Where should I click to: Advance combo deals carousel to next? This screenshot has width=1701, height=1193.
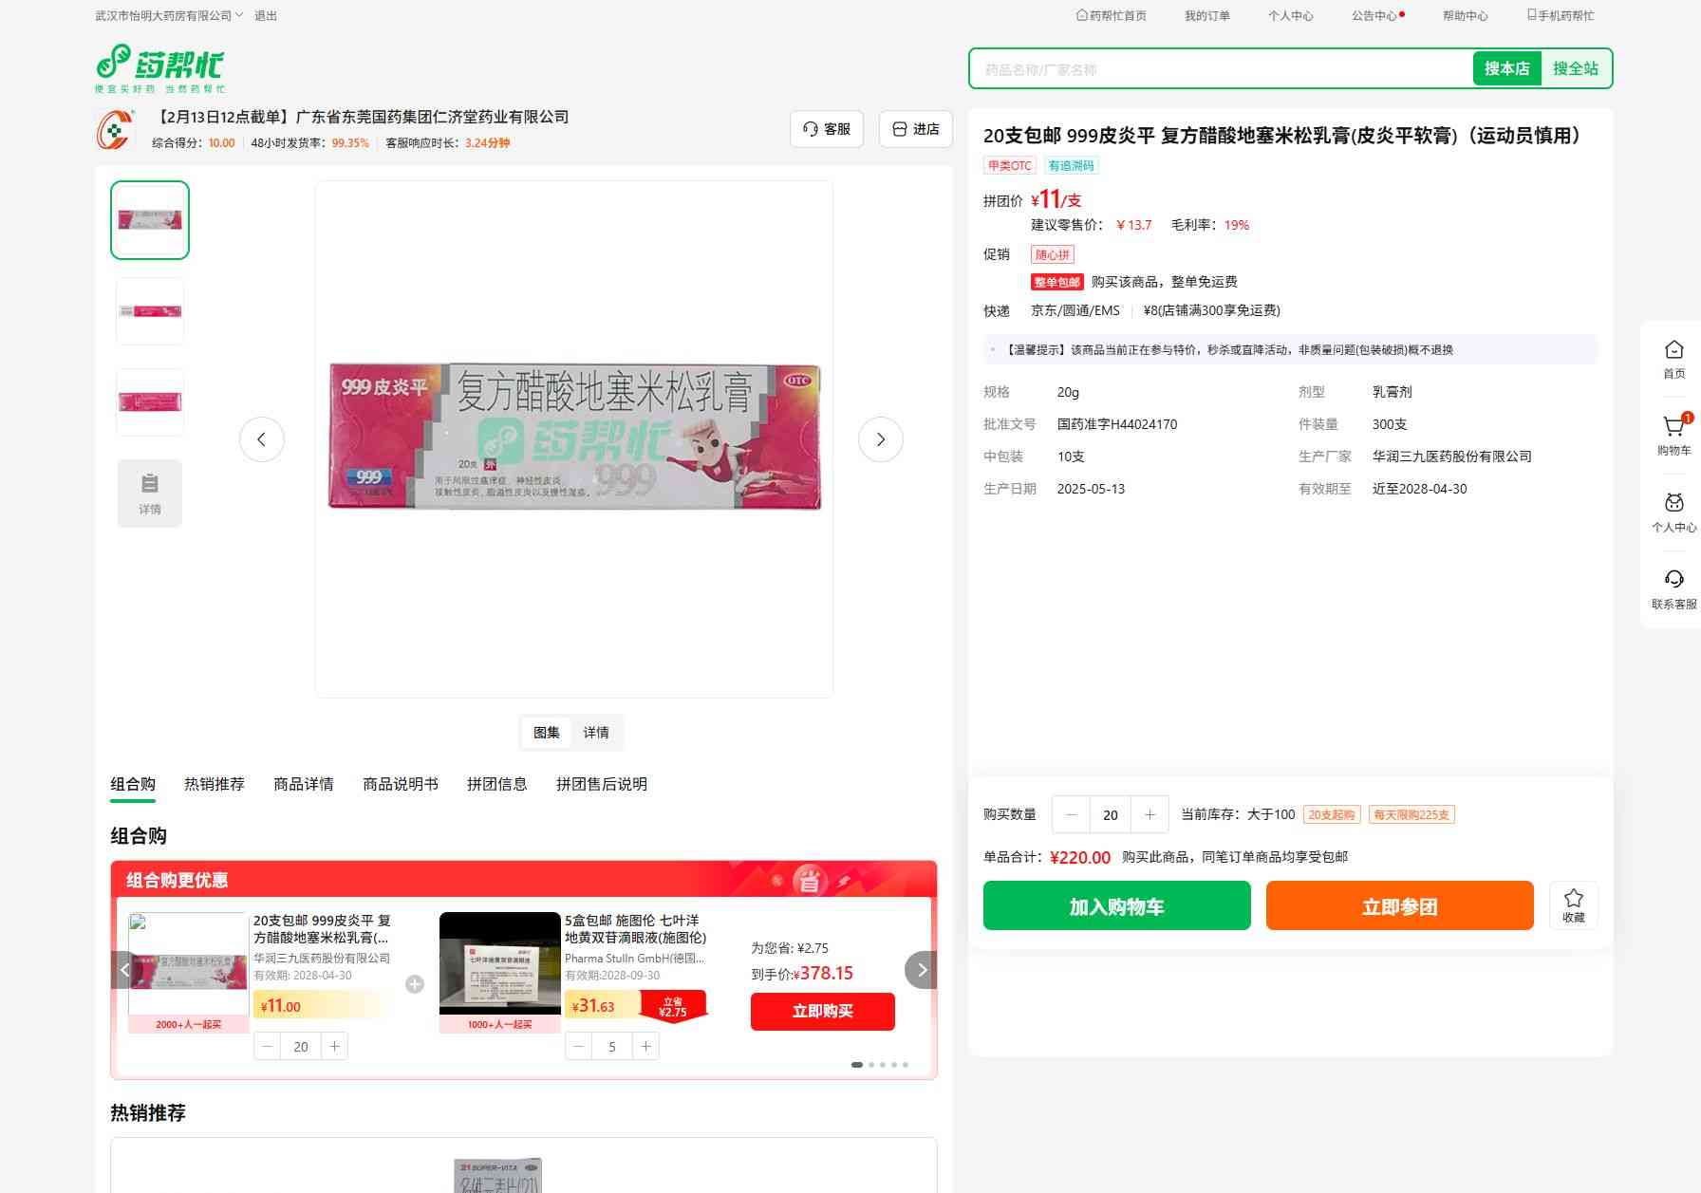tap(921, 970)
